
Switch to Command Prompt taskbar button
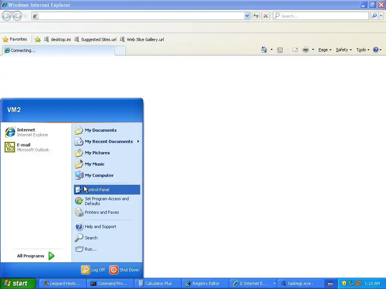(110, 284)
